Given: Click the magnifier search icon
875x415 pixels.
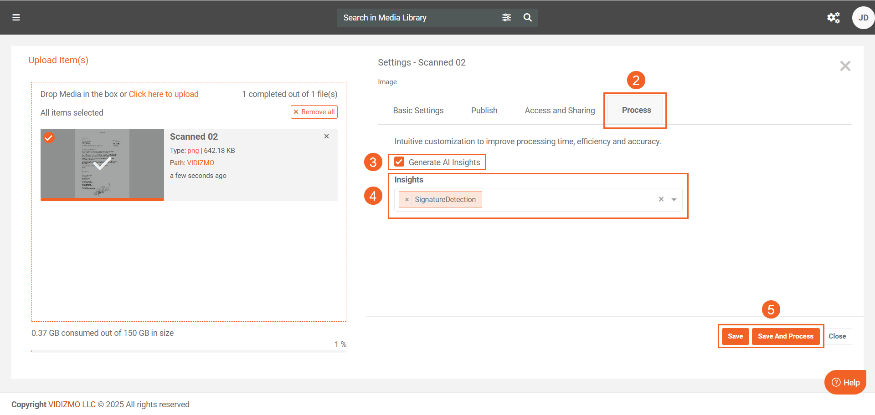Looking at the screenshot, I should [527, 17].
